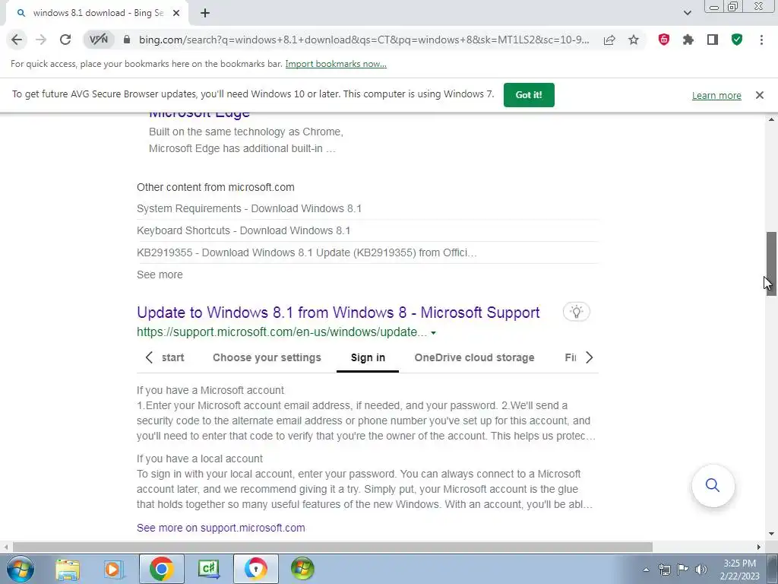Viewport: 778px width, 584px height.
Task: Go back using the browser back arrow
Action: click(17, 40)
